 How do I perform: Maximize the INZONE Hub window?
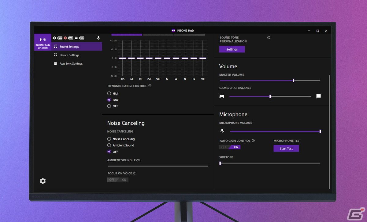click(318, 31)
